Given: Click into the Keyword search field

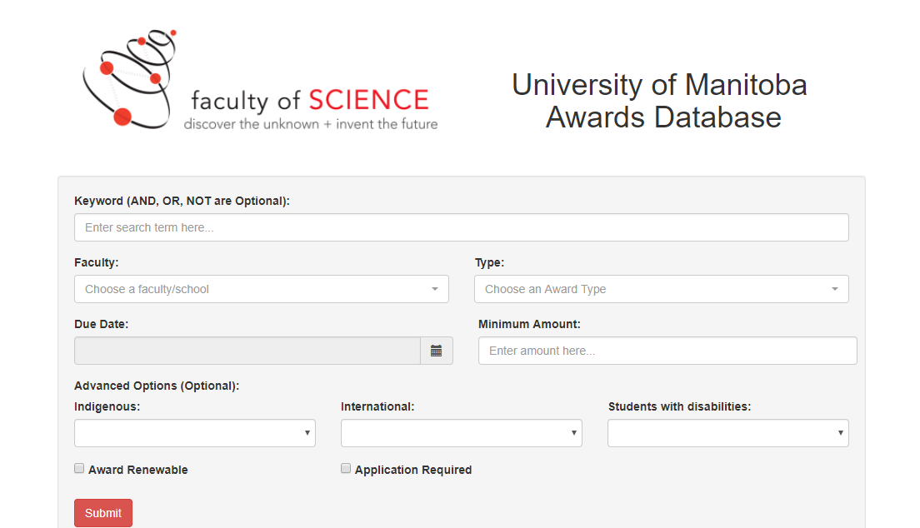Looking at the screenshot, I should pos(461,227).
